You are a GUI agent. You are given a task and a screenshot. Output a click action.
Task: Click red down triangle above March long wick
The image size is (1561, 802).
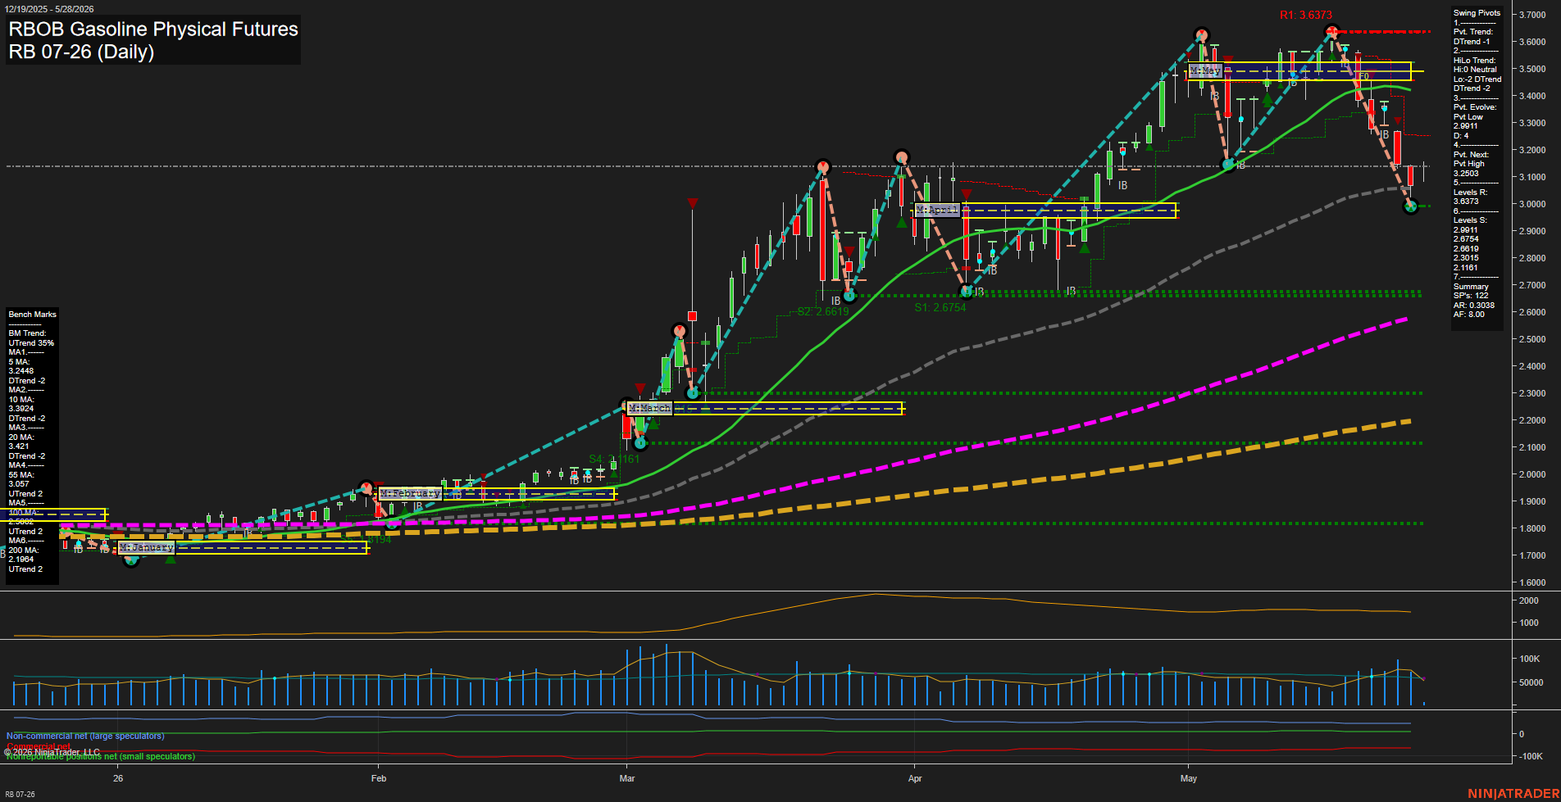(x=693, y=203)
